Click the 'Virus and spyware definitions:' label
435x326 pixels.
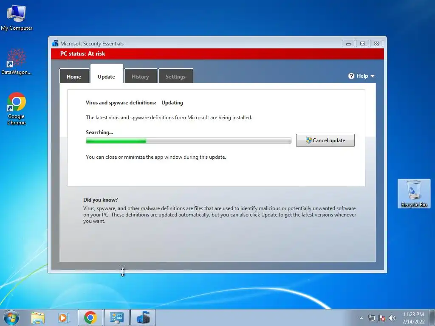pos(121,103)
